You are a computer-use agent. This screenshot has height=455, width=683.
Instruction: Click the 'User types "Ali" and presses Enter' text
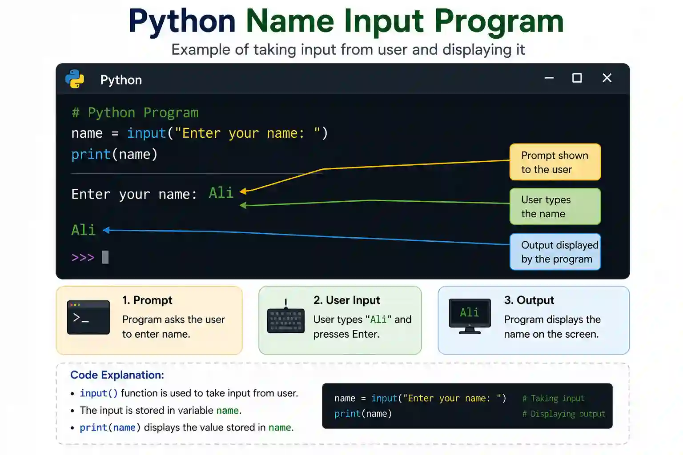(362, 327)
